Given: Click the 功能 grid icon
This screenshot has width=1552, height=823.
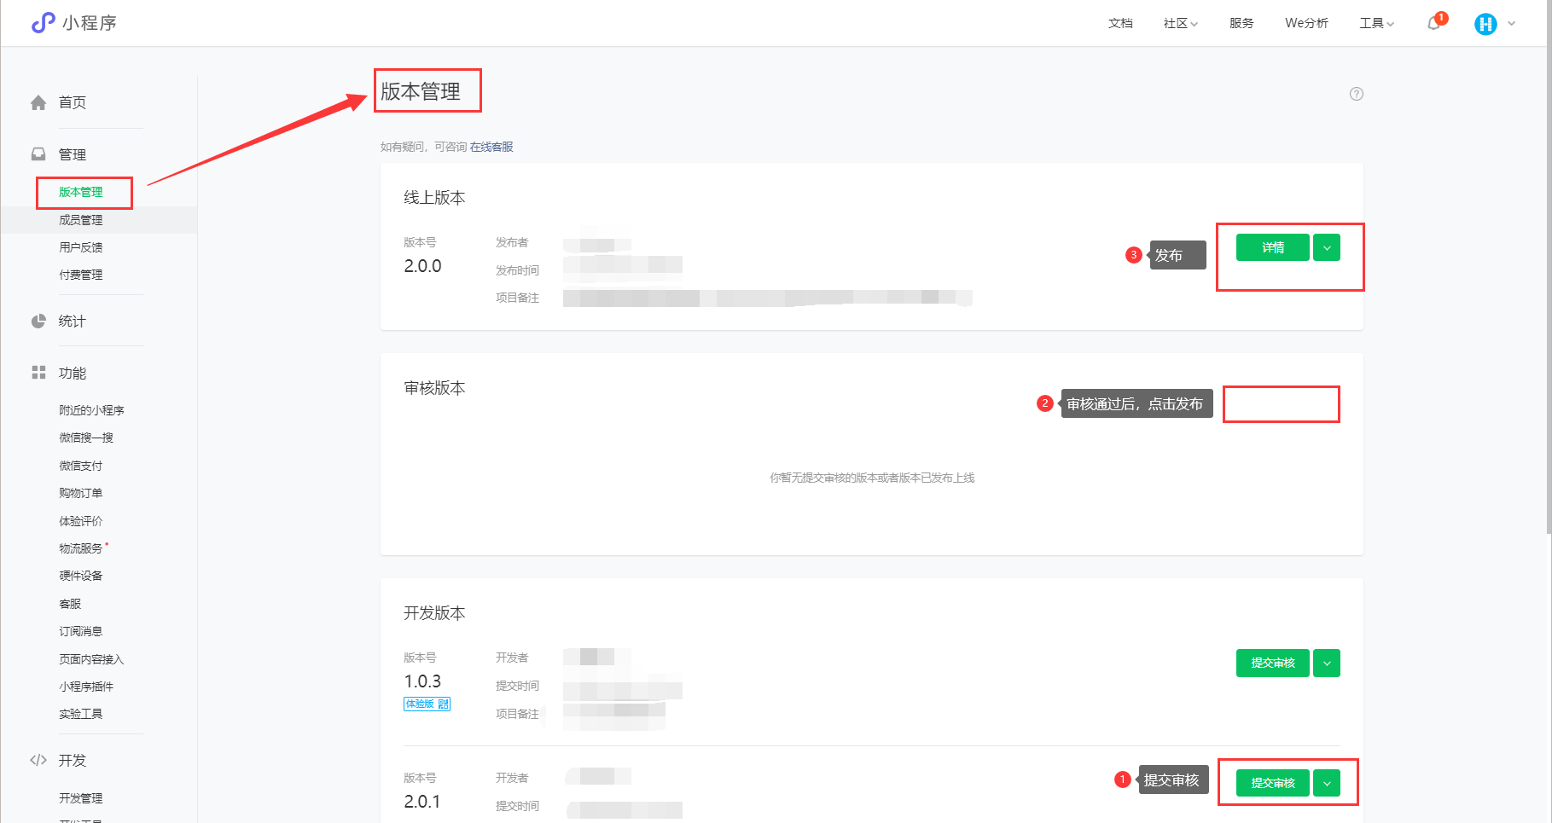Looking at the screenshot, I should 38,372.
